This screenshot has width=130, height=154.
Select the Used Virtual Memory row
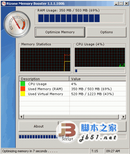[x=72, y=94]
